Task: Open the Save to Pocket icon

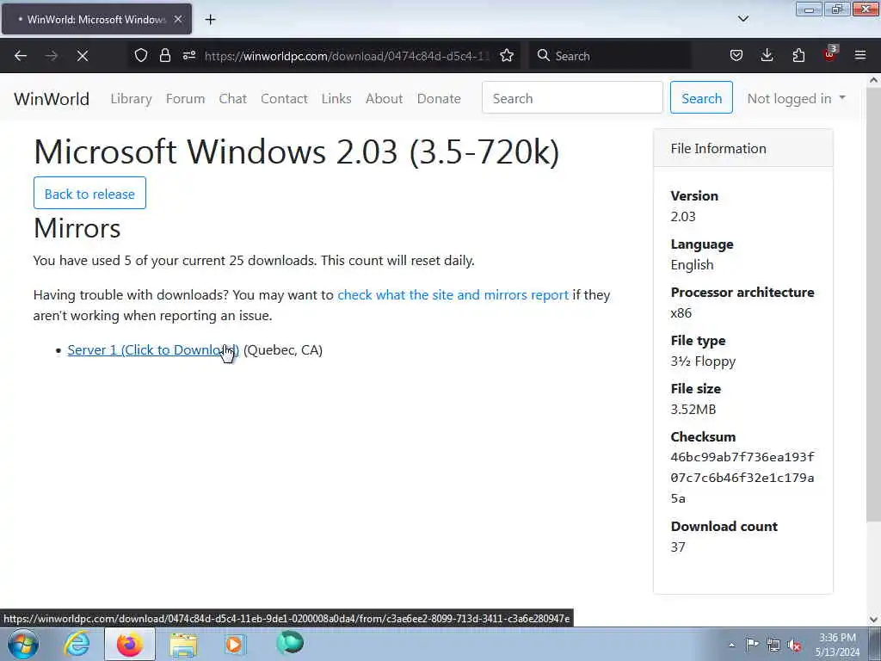Action: pos(736,56)
